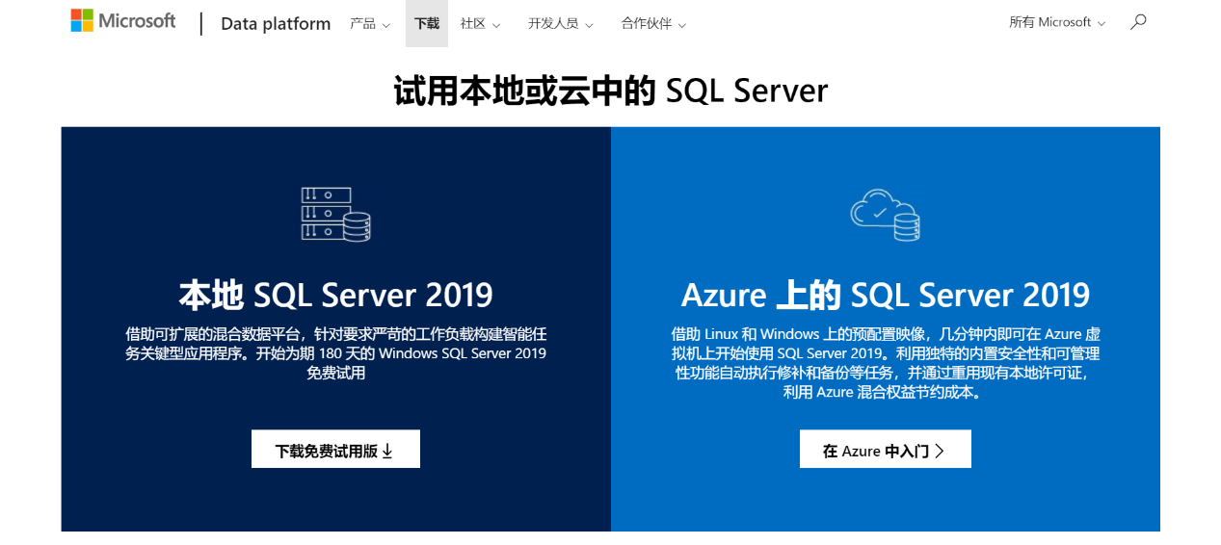Click the Azure 上的 SQL Server 2019 heading
The width and height of the screenshot is (1221, 545).
[886, 295]
